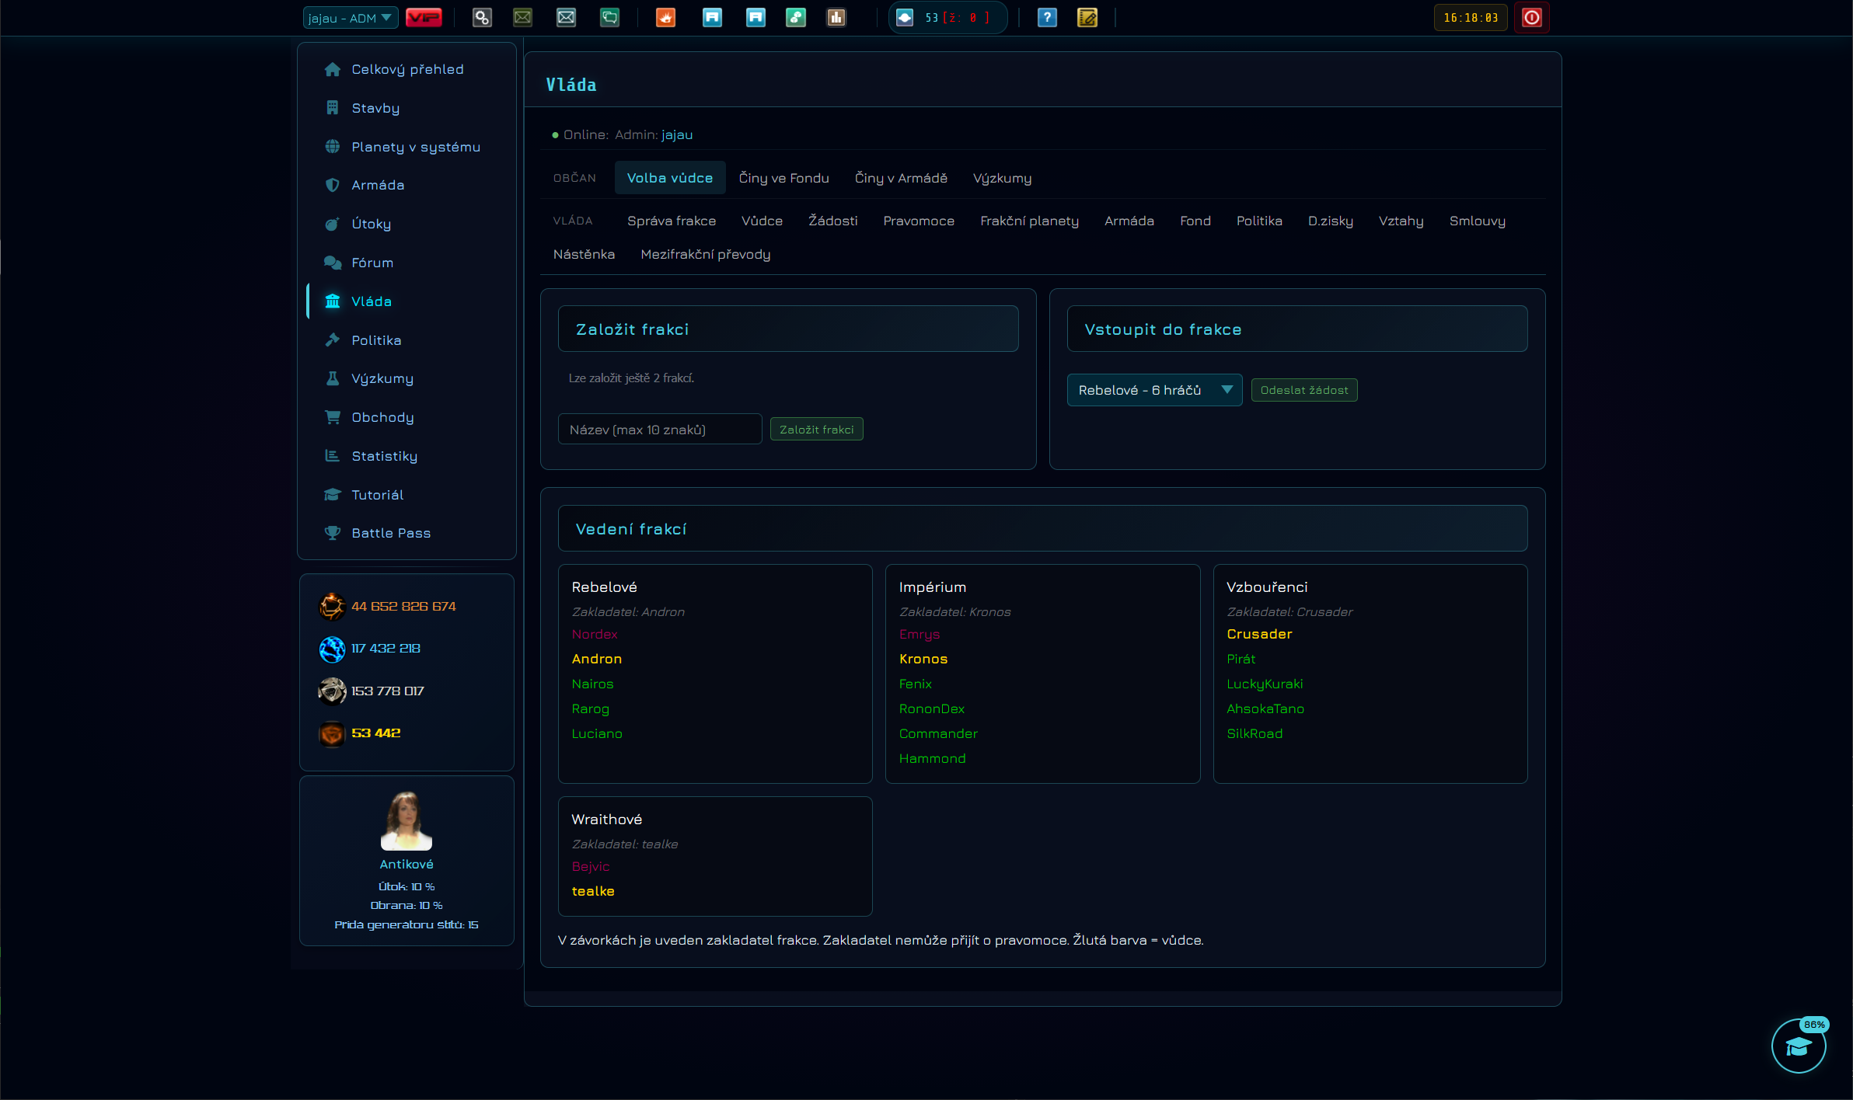Viewport: 1853px width, 1100px height.
Task: Click the Antikové race avatar image
Action: coord(407,820)
